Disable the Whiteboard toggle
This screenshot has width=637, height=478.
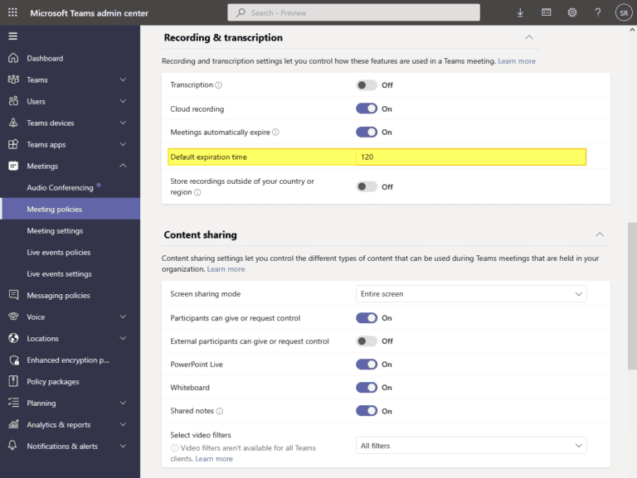click(367, 388)
